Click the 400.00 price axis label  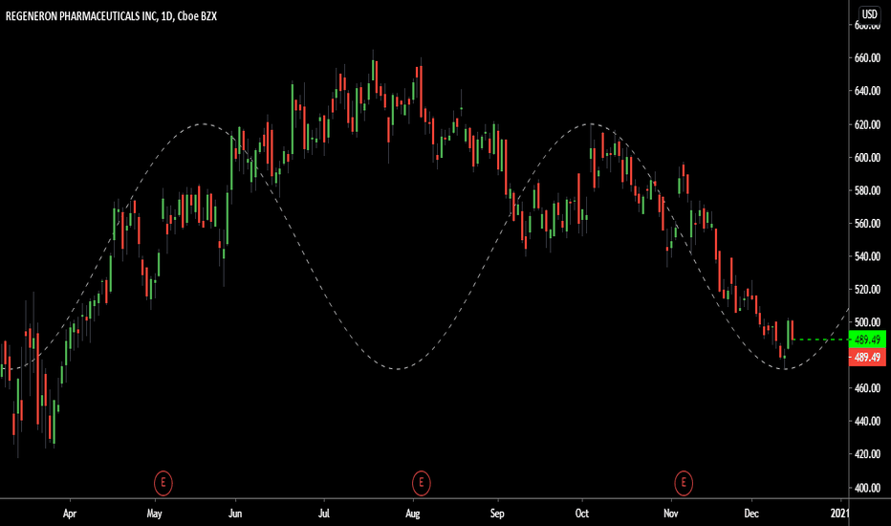[x=868, y=488]
